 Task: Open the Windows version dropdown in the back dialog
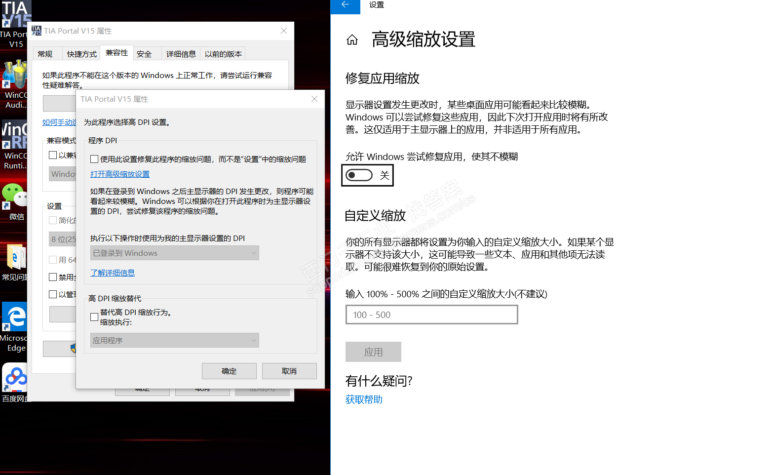pyautogui.click(x=63, y=174)
